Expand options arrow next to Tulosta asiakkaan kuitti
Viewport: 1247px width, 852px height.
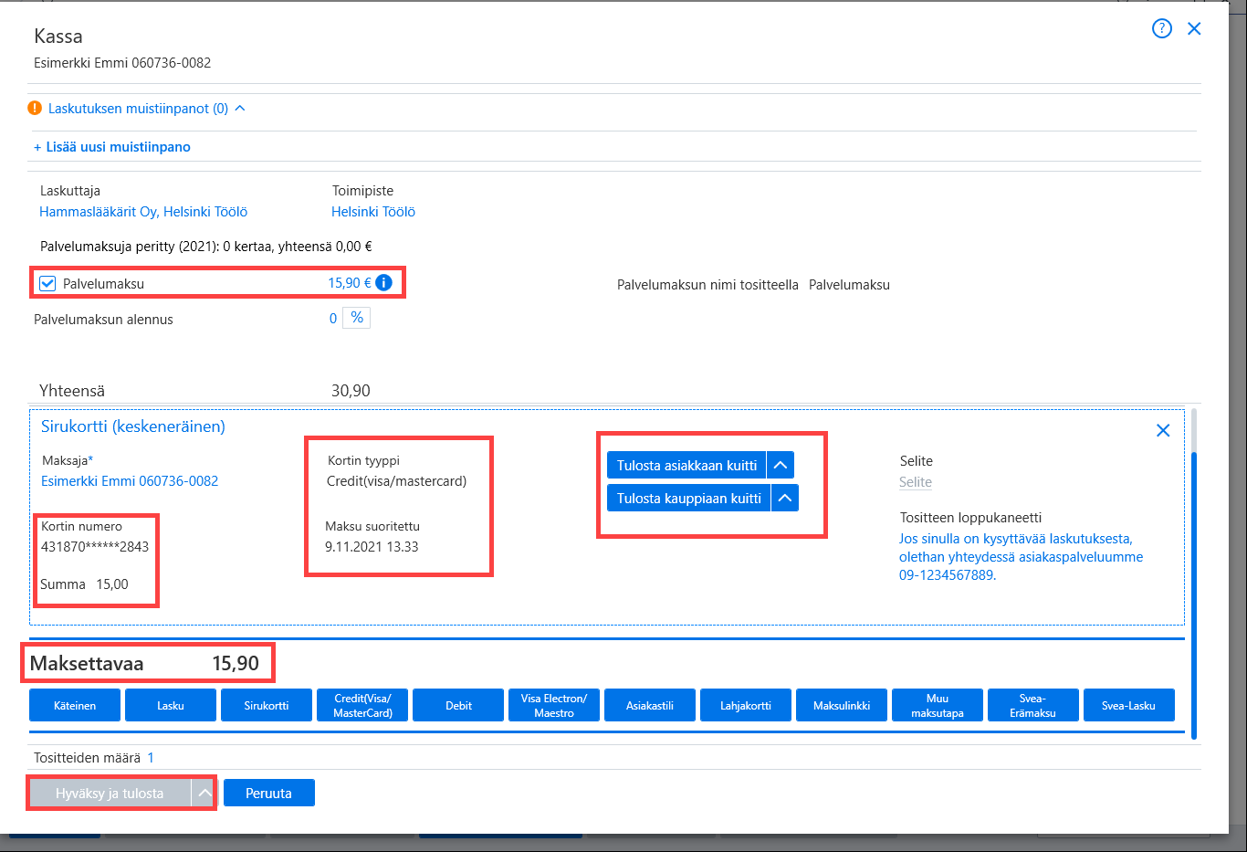(781, 466)
